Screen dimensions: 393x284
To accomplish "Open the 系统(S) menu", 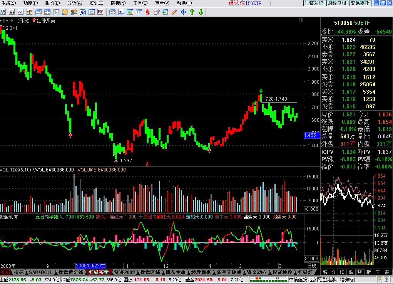I will coord(8,3).
